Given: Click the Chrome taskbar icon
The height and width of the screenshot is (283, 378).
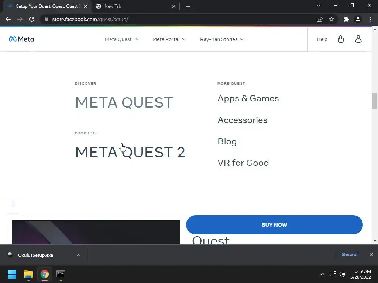Looking at the screenshot, I should point(45,274).
